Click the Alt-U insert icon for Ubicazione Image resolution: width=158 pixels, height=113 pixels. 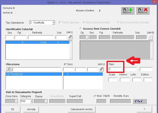click(x=101, y=69)
